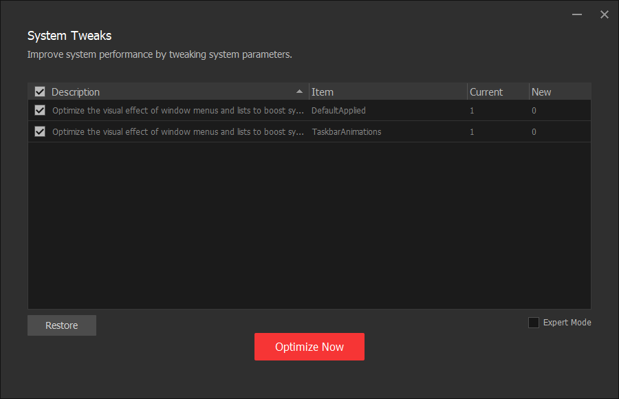
Task: Minimize the System Tweaks window
Action: (x=577, y=14)
